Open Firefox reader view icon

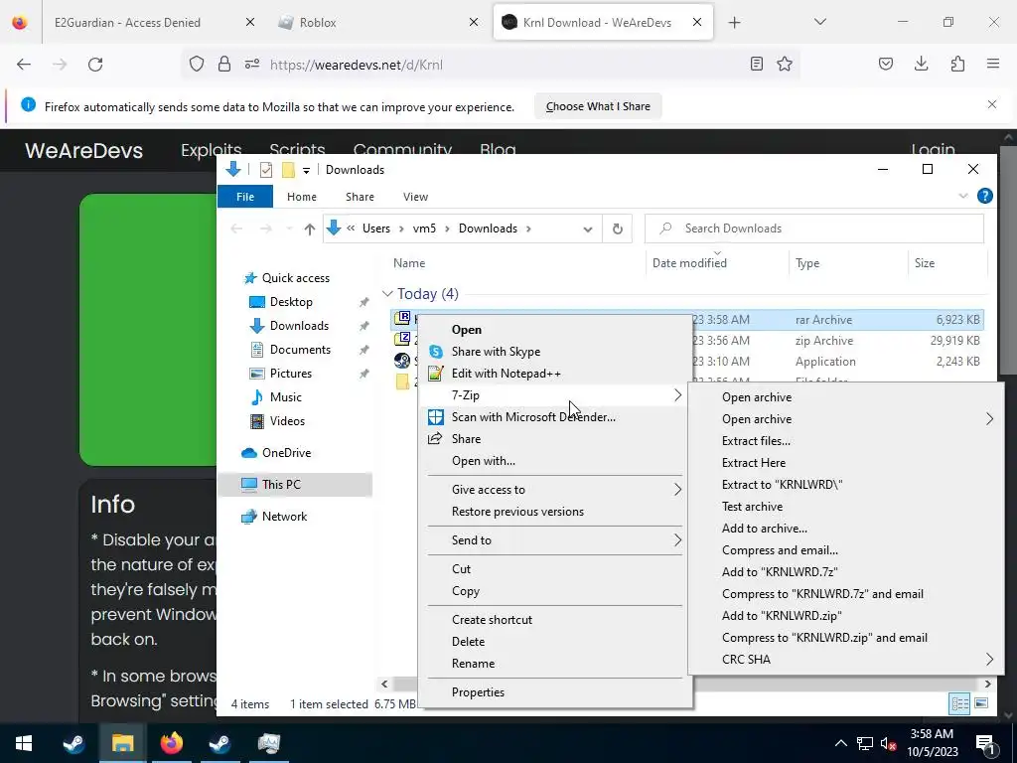[756, 64]
